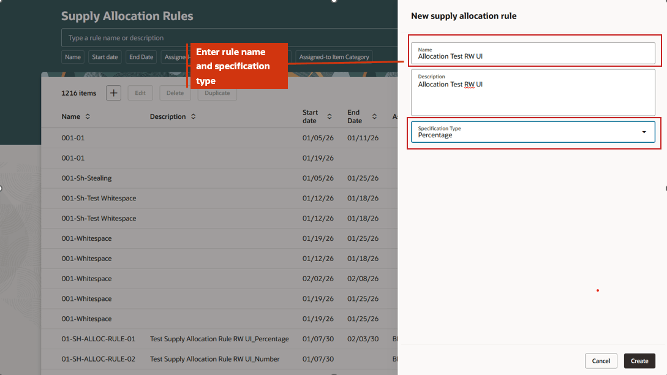Screen dimensions: 667x375
Task: Click the Edit button
Action: pyautogui.click(x=140, y=93)
